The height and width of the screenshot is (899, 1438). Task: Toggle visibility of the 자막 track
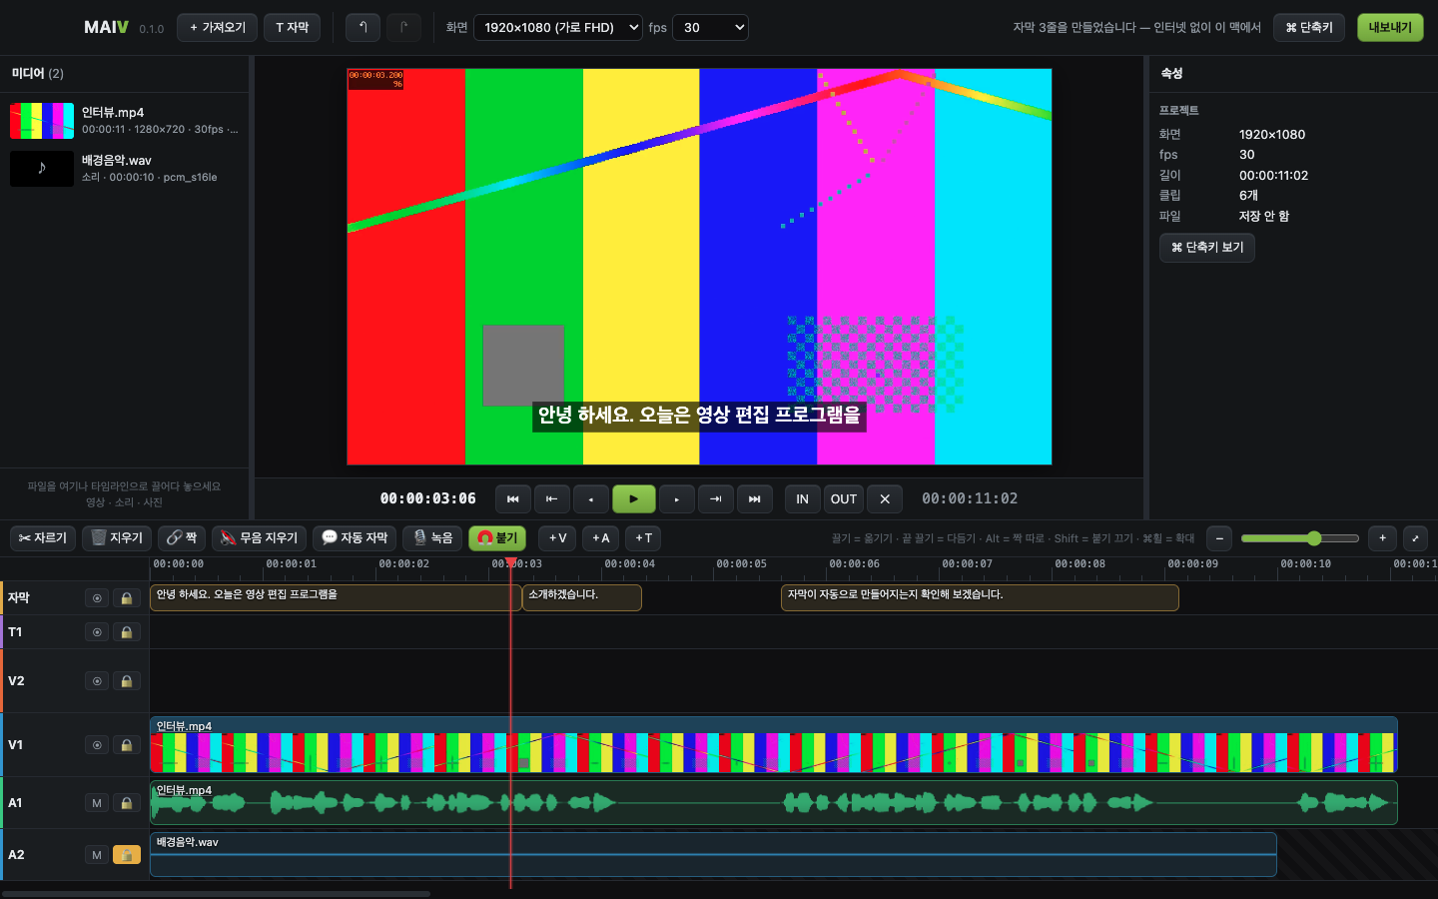[x=97, y=598]
